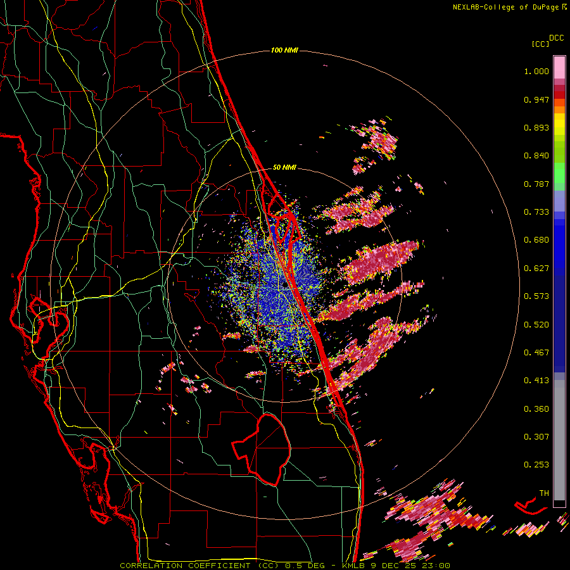Image resolution: width=570 pixels, height=570 pixels.
Task: Click the 0.733 scale value
Action: point(536,212)
